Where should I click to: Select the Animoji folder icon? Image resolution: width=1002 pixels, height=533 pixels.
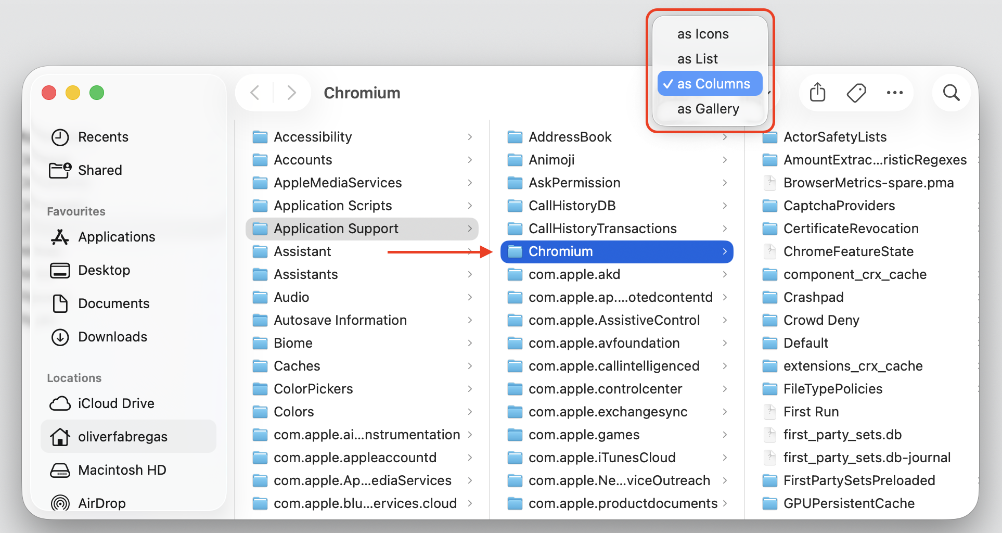tap(515, 160)
